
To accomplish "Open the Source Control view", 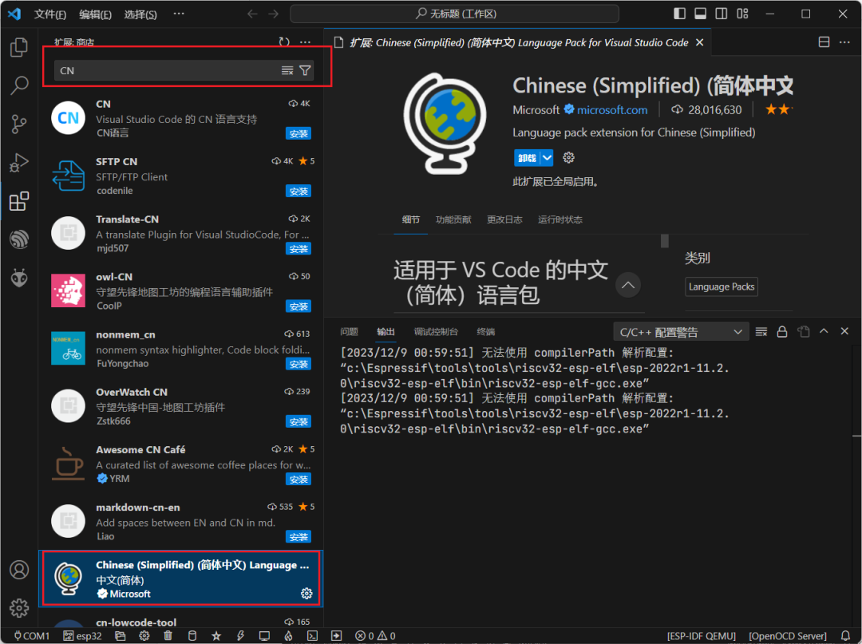I will click(x=19, y=124).
